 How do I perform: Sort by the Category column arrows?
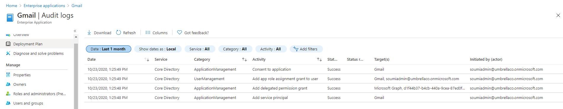point(244,60)
